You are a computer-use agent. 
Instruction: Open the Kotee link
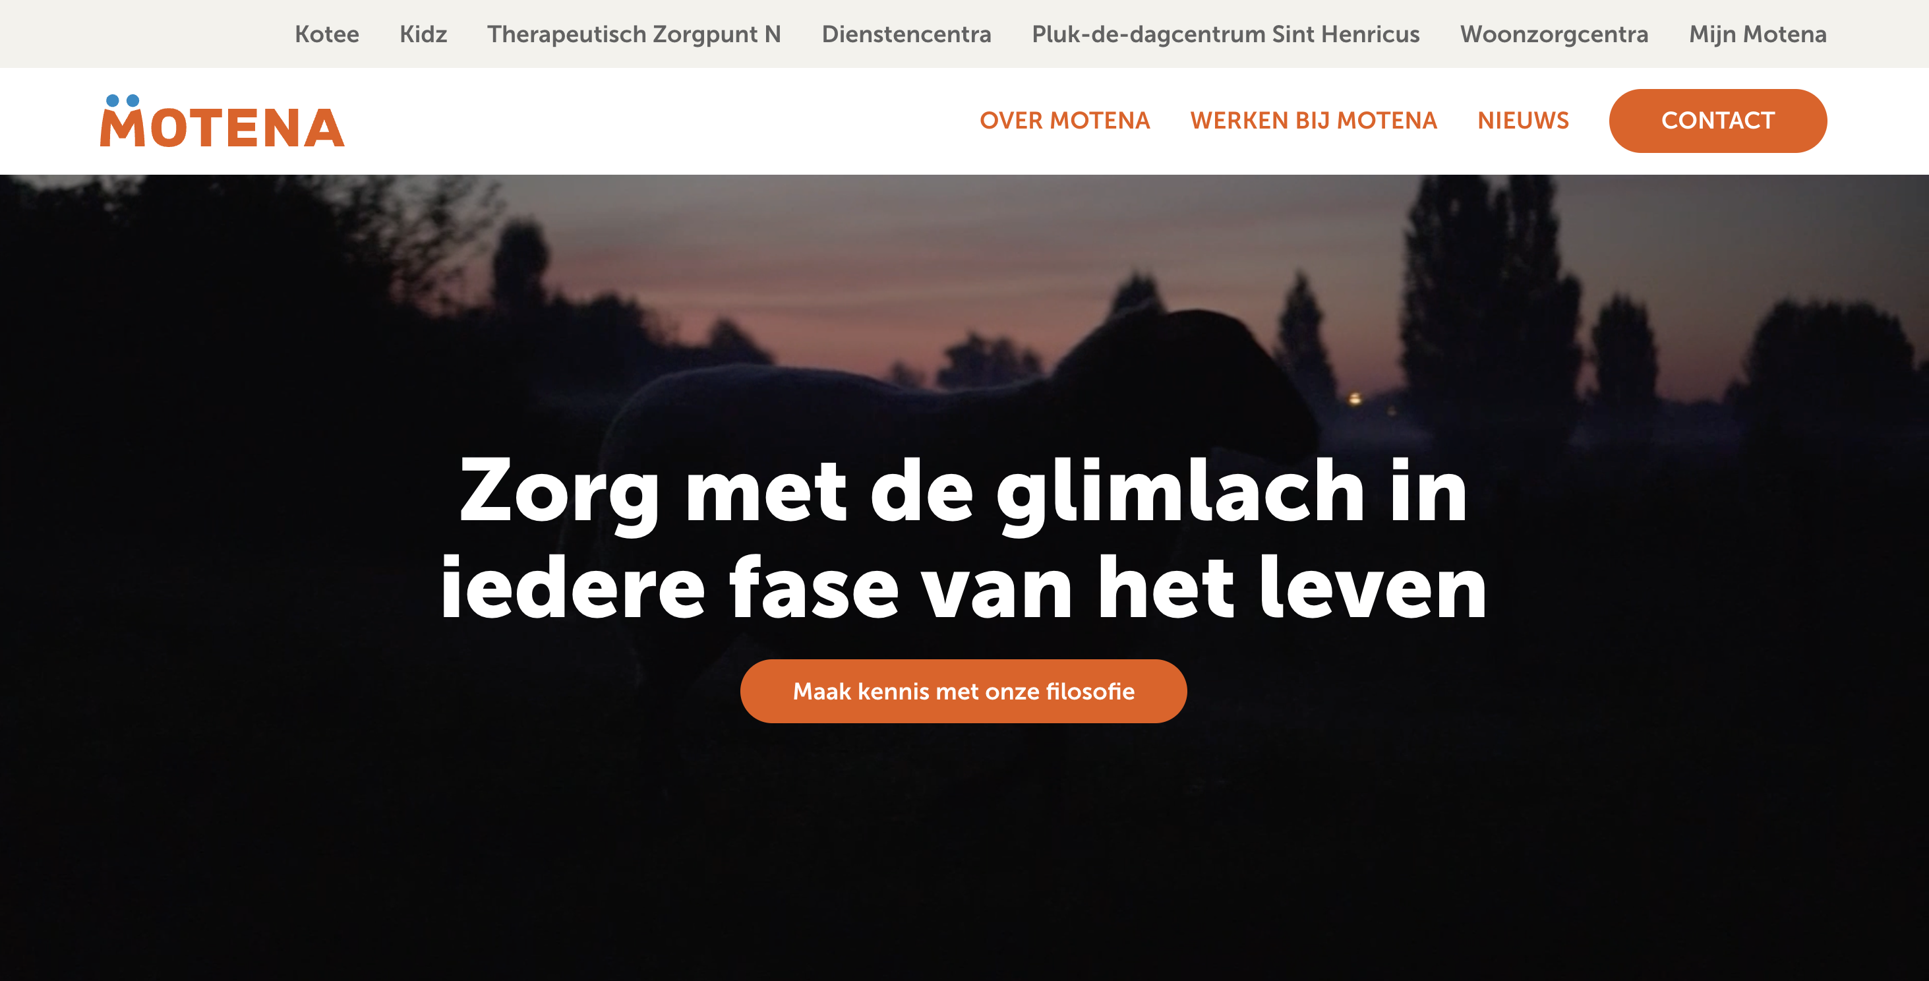[326, 34]
